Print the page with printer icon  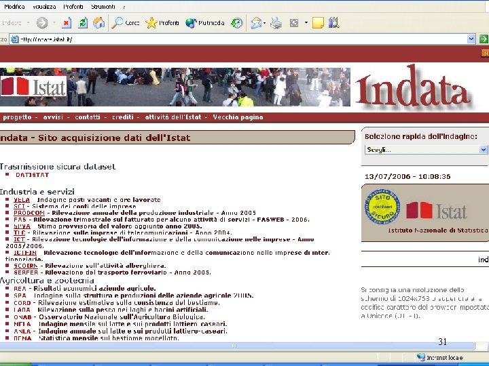tap(276, 23)
